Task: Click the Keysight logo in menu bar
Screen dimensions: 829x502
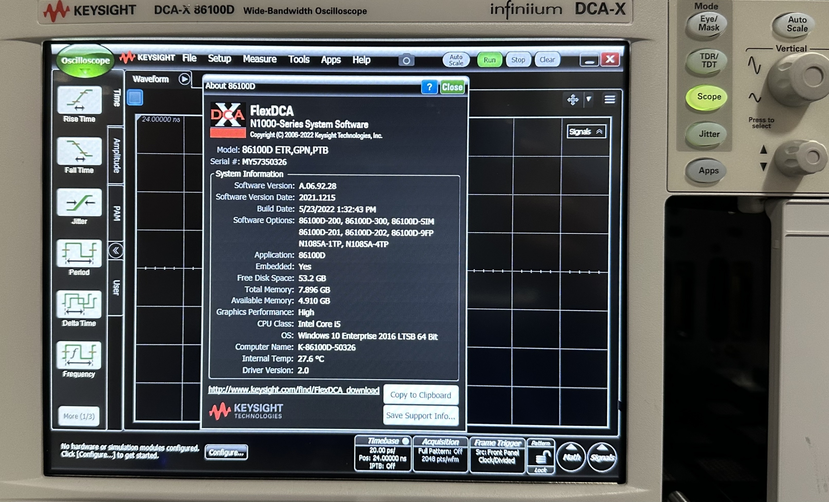Action: (x=147, y=58)
